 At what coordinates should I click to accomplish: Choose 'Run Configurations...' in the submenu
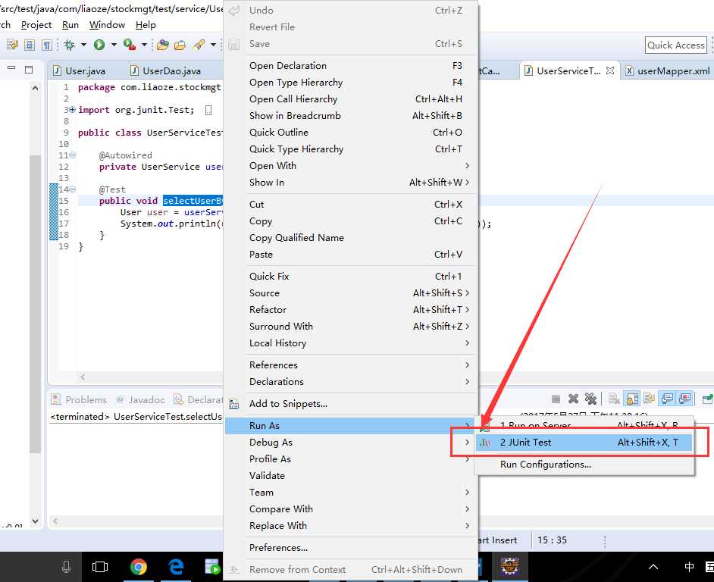tap(545, 465)
